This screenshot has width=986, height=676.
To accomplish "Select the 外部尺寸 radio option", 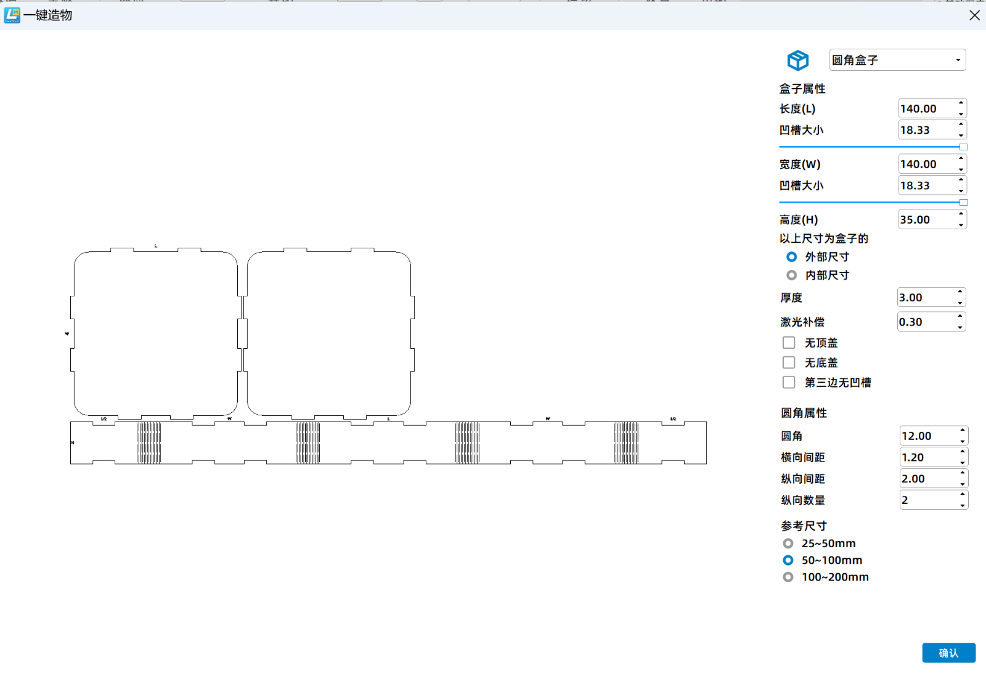I will pos(791,257).
